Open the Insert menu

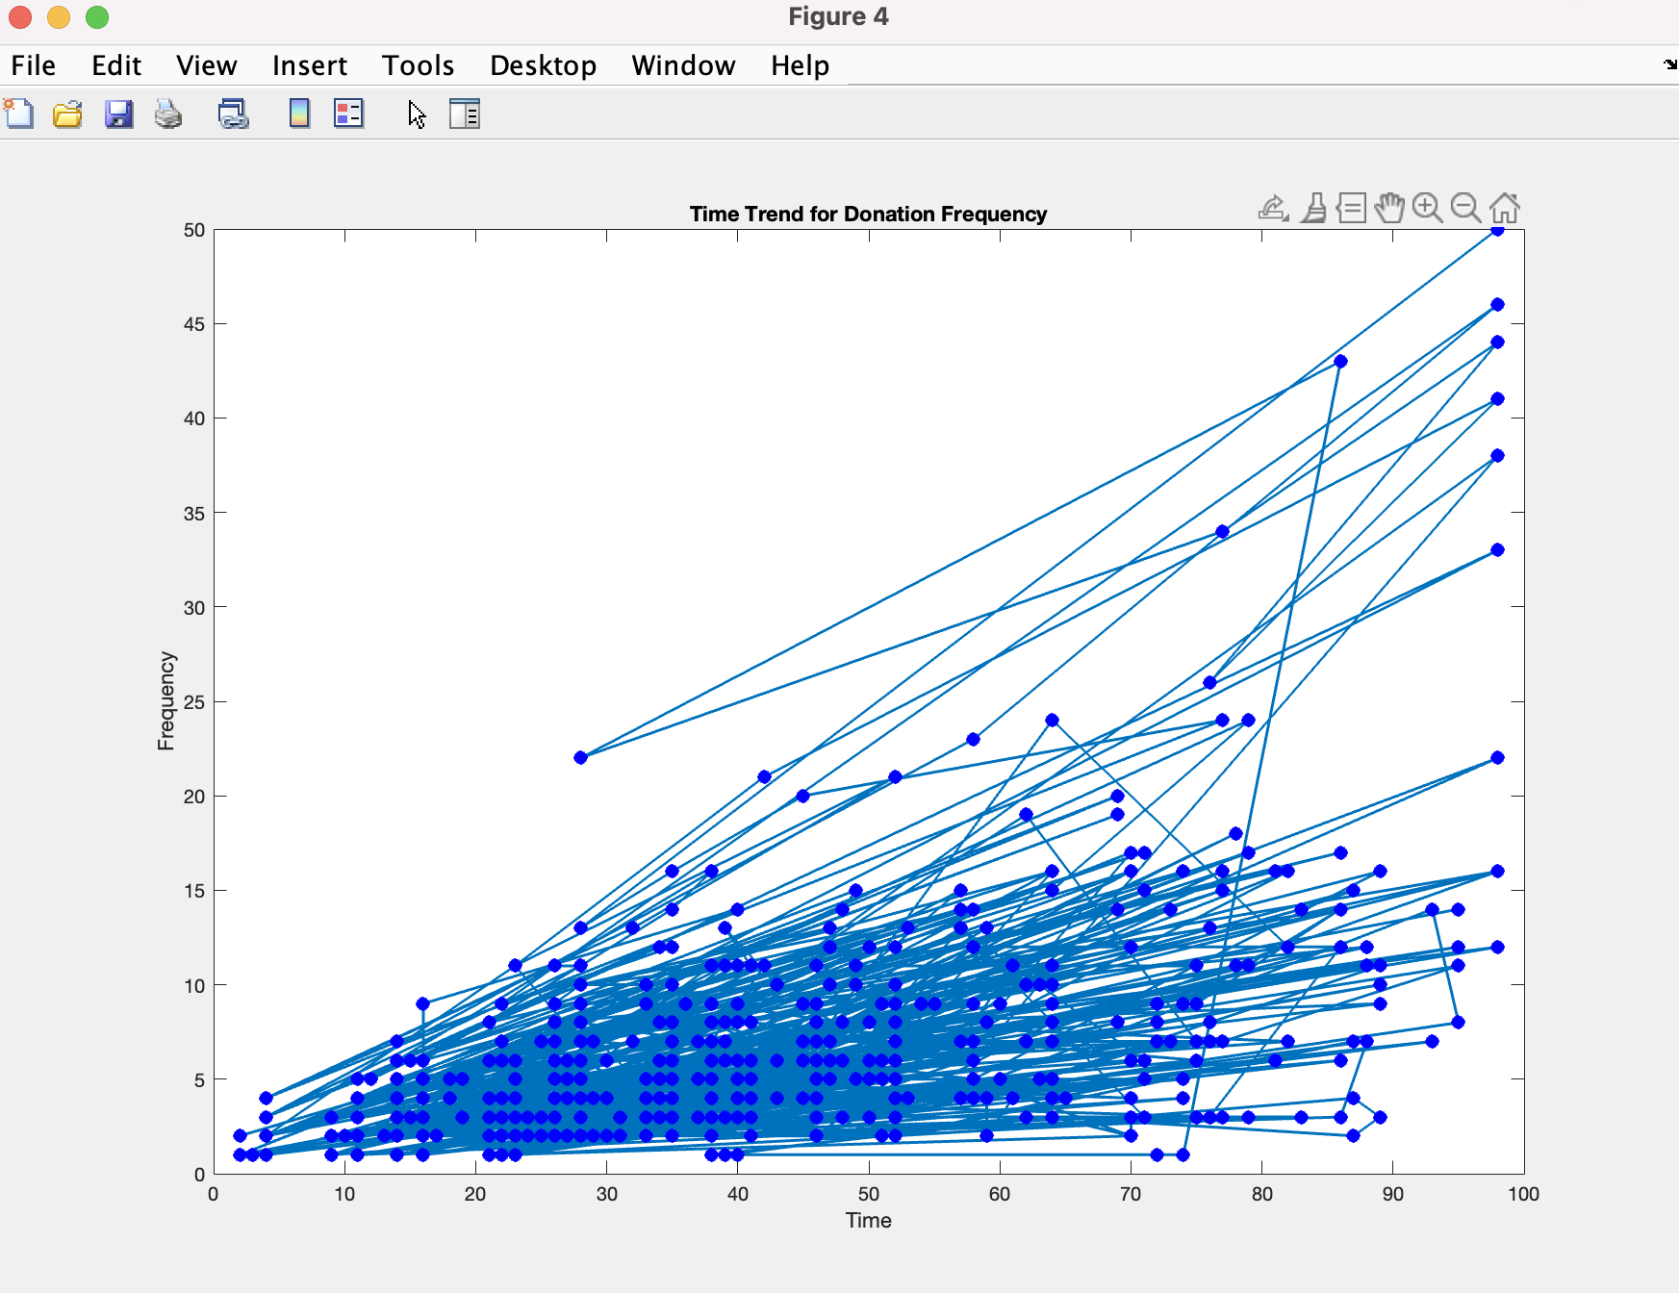click(x=309, y=65)
